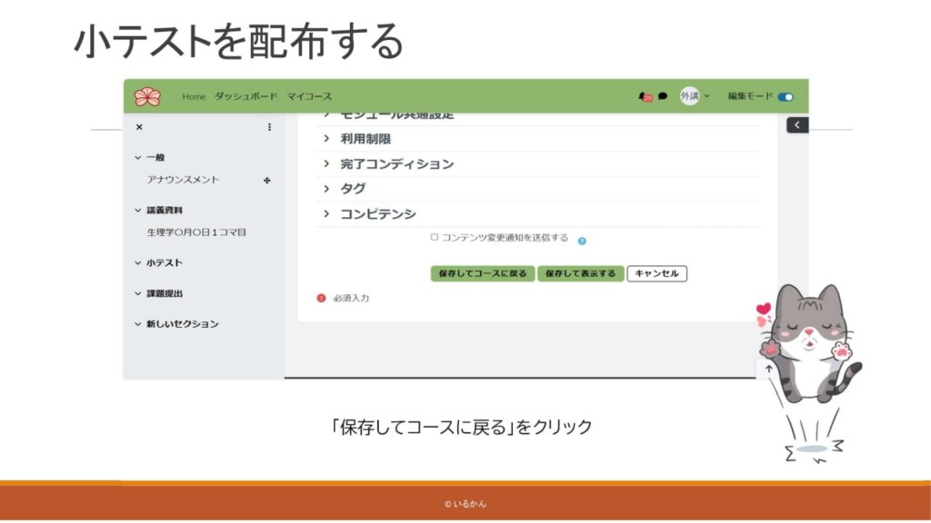Expand the 利用制限 section

pos(365,139)
